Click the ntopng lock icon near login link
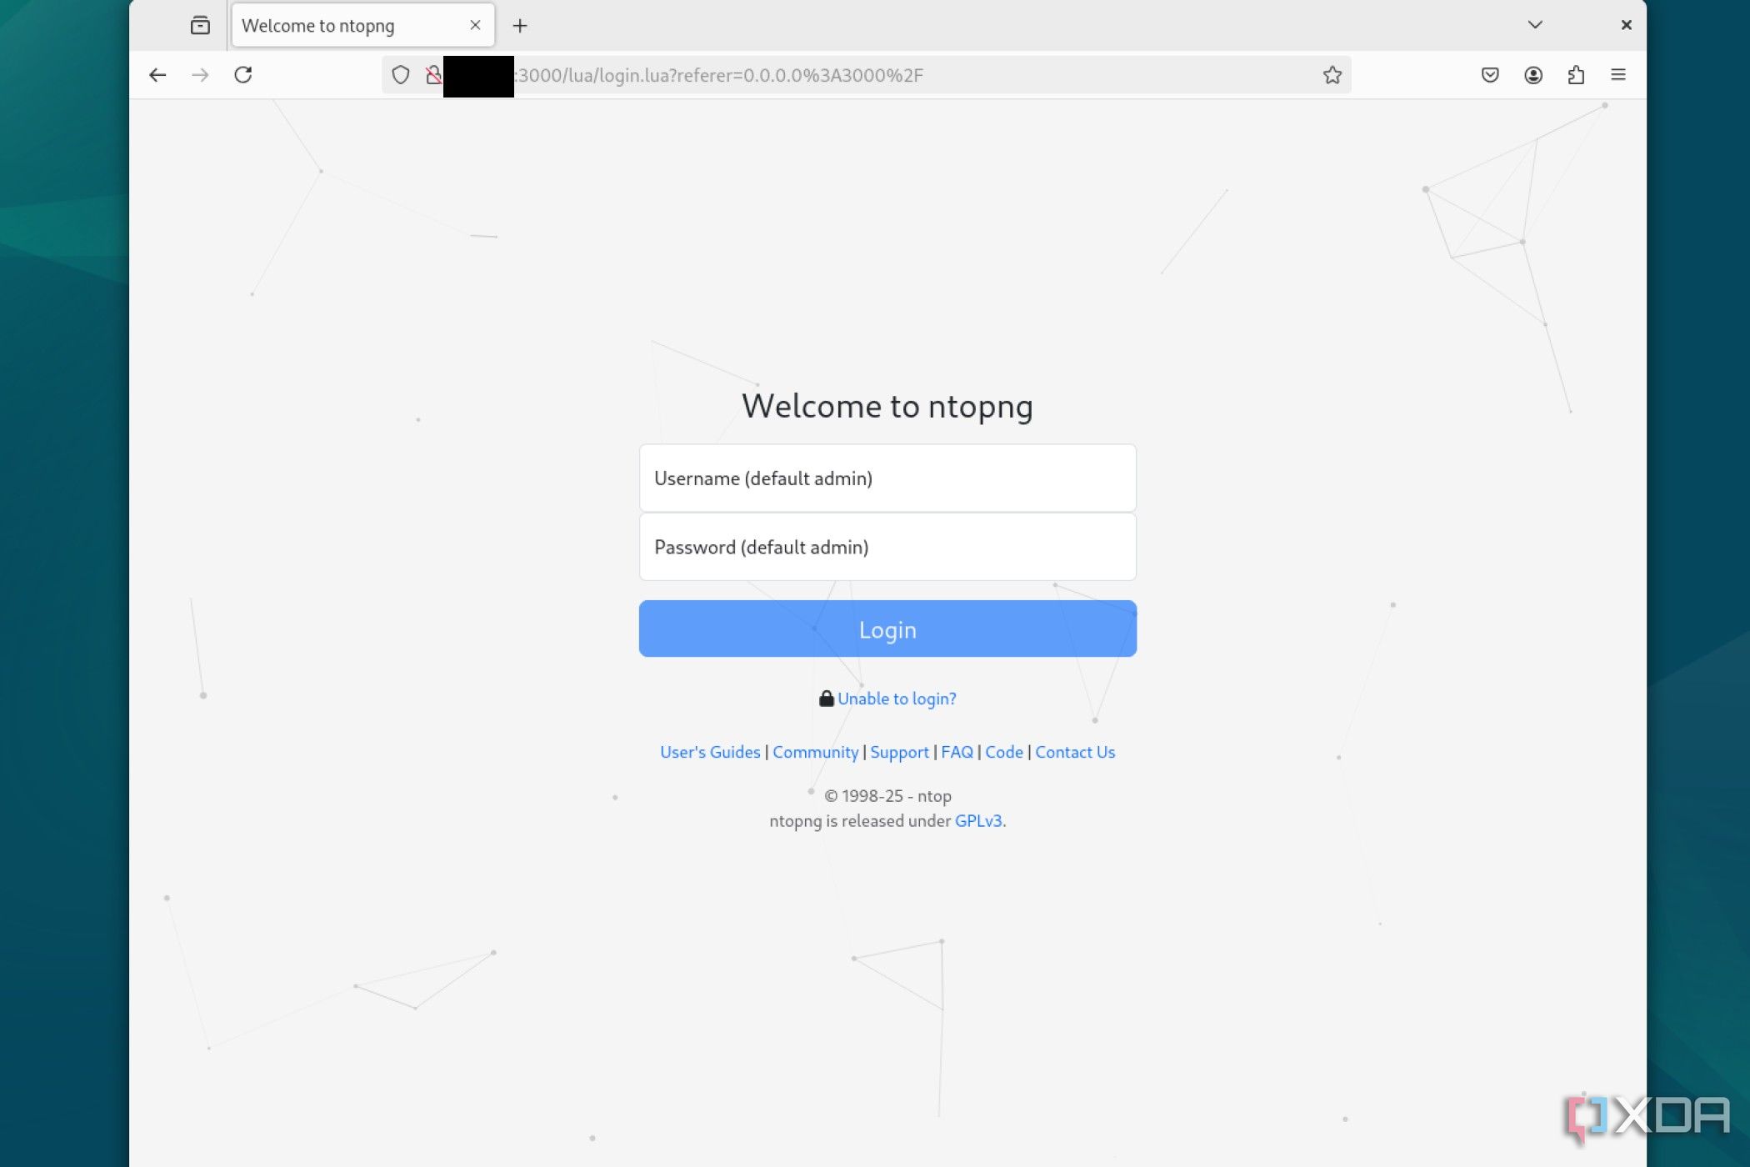 tap(826, 697)
